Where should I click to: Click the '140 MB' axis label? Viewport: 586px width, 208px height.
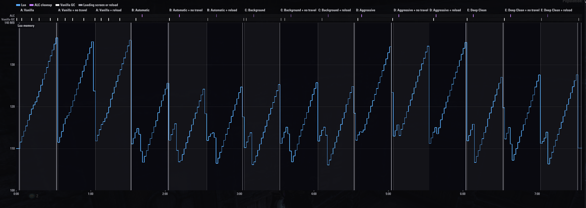(10, 23)
